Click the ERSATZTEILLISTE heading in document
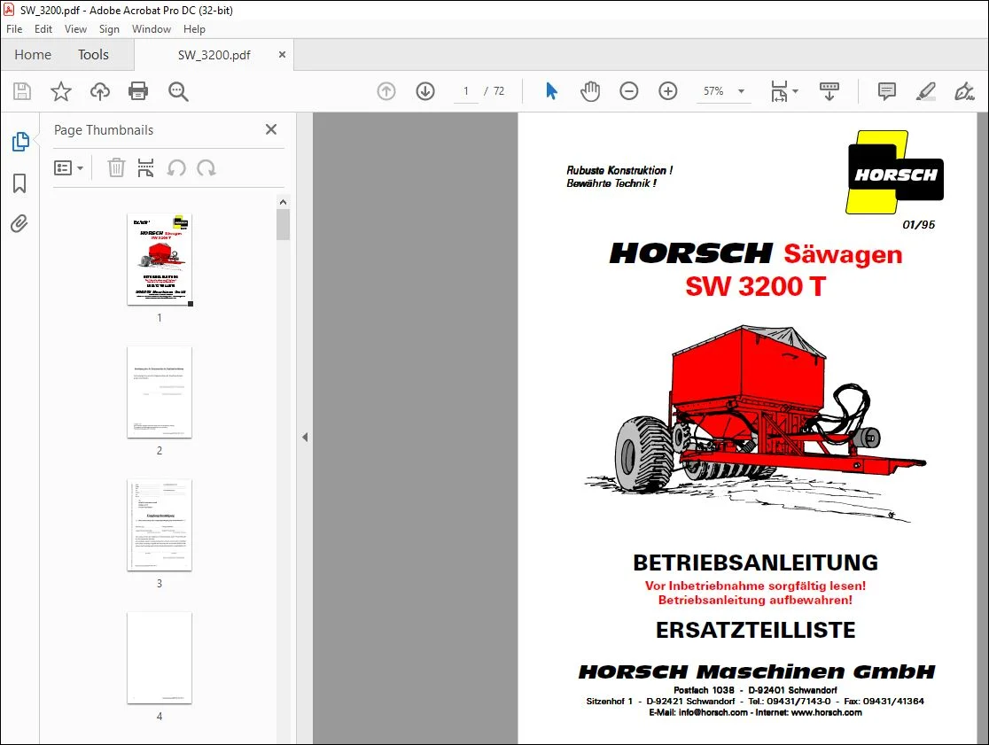This screenshot has height=745, width=989. [756, 630]
